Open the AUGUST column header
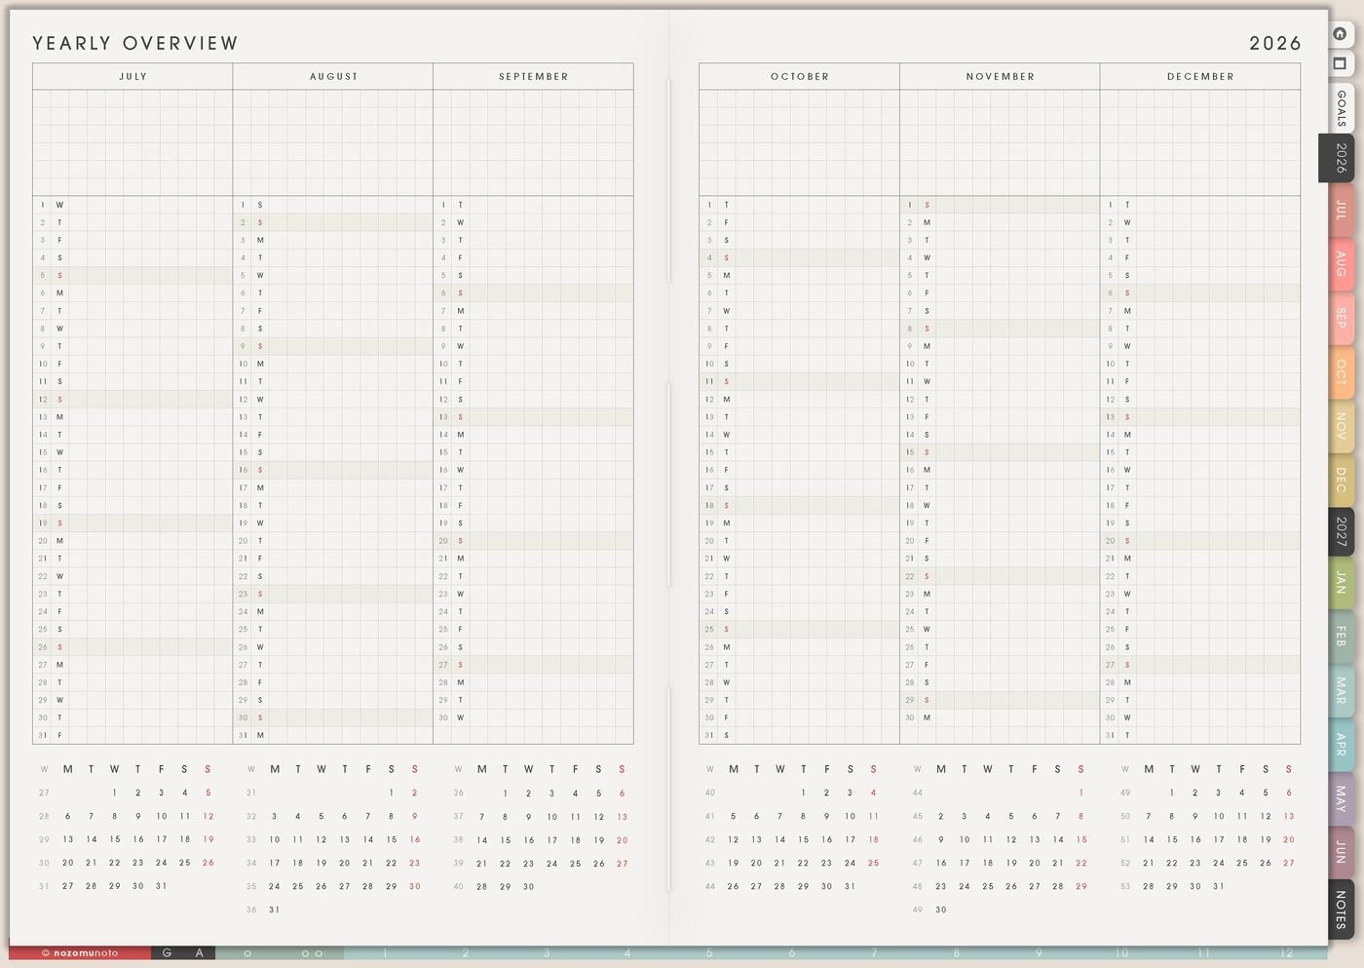The image size is (1364, 968). [x=333, y=76]
